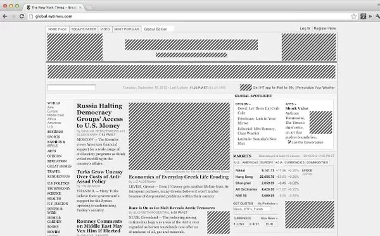Bookmark page with star icon
Screen dimensions: 380x236
[353, 16]
